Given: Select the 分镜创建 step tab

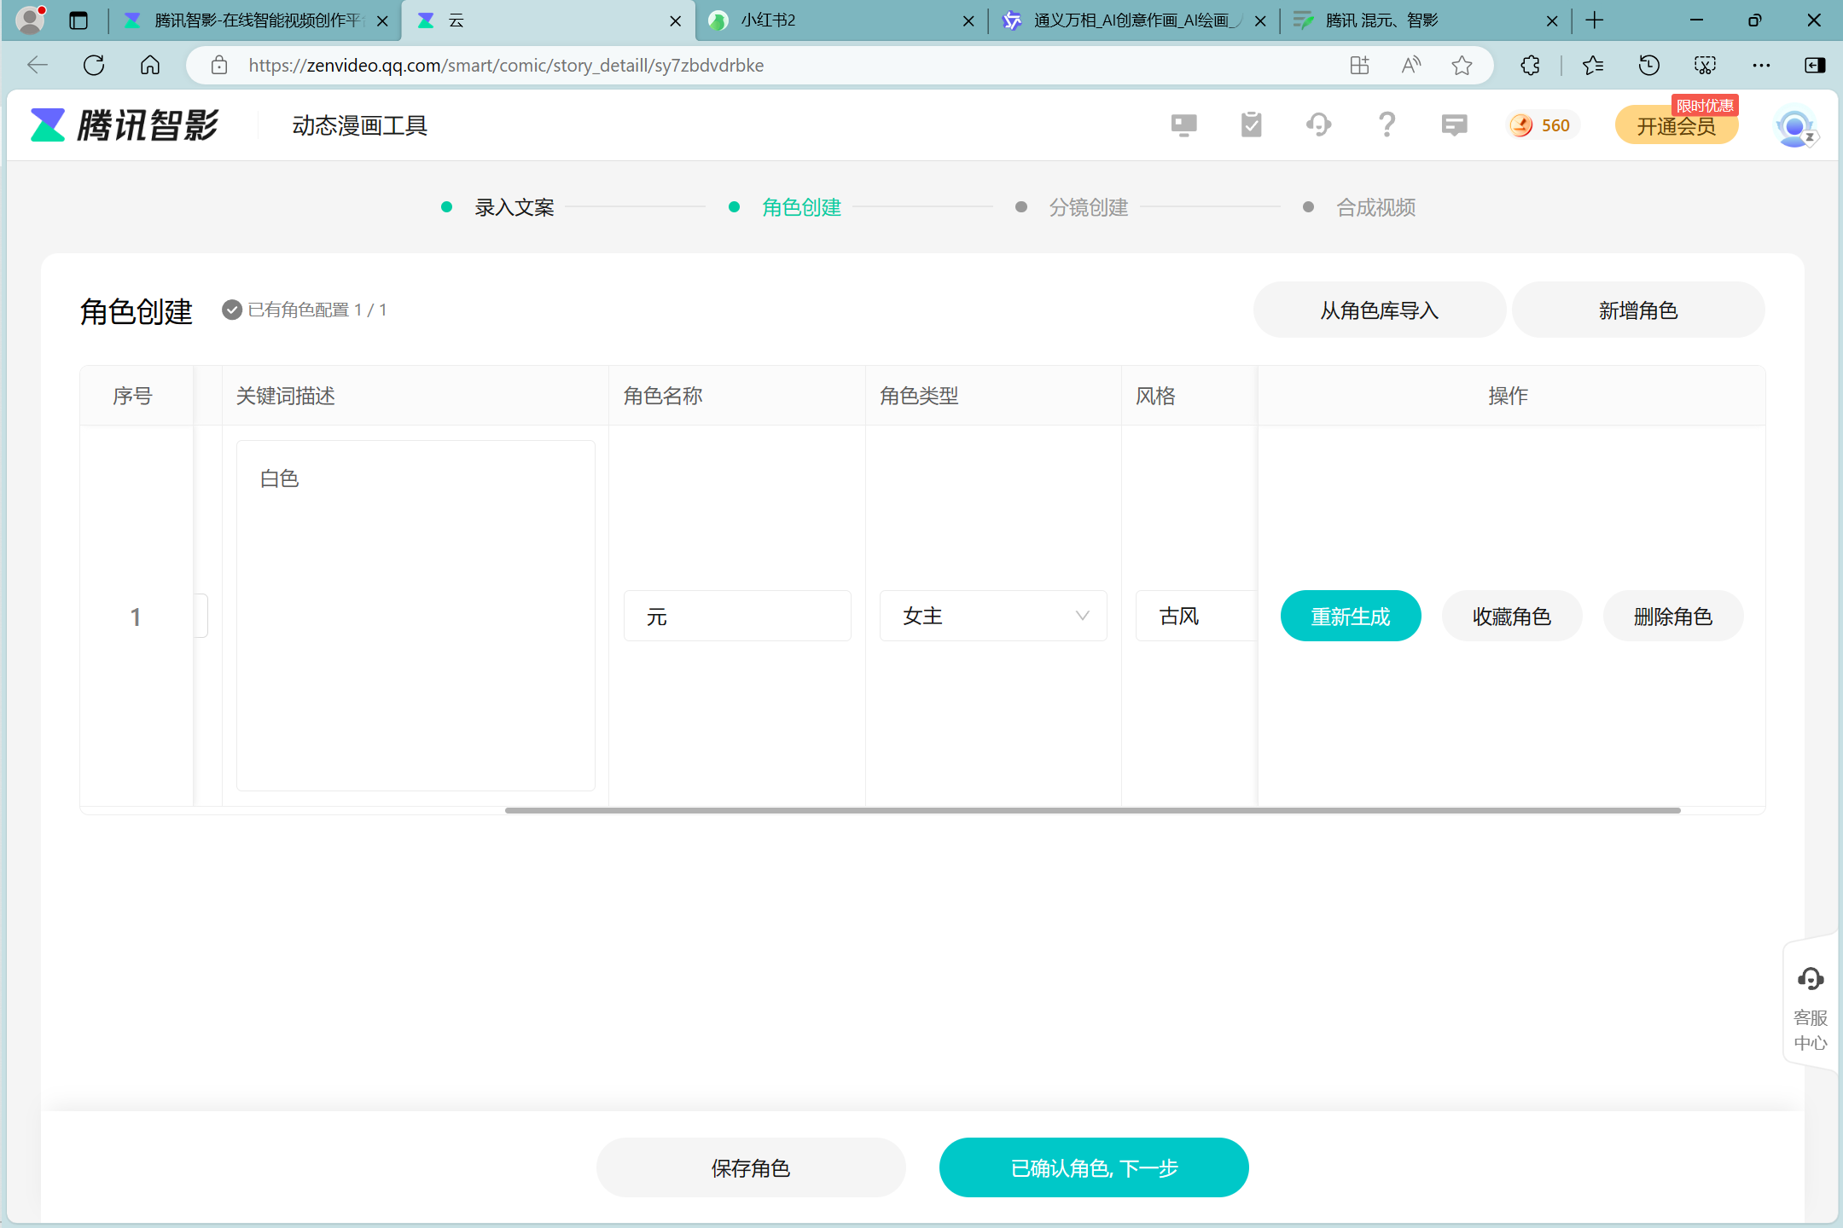Looking at the screenshot, I should click(x=1089, y=208).
